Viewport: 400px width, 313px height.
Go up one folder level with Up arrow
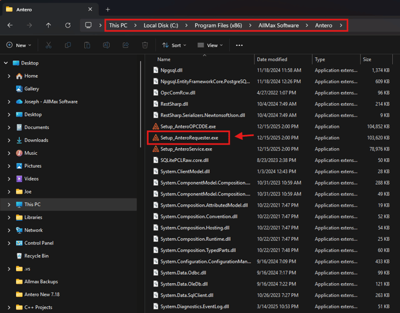coord(48,26)
